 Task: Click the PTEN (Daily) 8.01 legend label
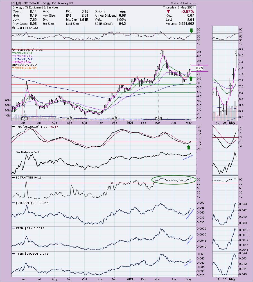29,50
